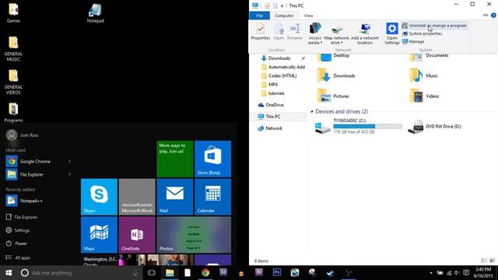Open Photoshop from the taskbar
This screenshot has height=280, width=498.
[277, 272]
